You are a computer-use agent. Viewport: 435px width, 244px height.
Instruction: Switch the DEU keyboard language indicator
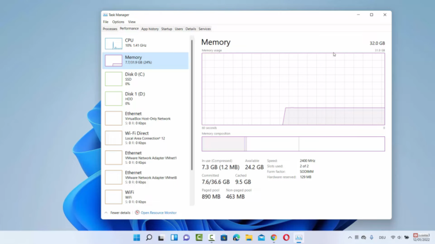pyautogui.click(x=382, y=238)
